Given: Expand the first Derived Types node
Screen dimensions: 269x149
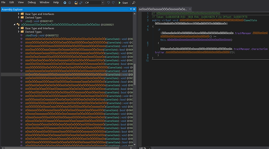Looking at the screenshot, I should (19, 18).
